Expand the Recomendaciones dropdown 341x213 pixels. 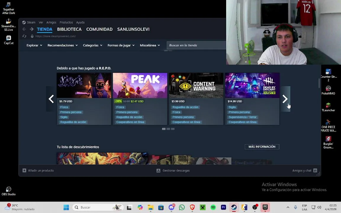click(63, 45)
